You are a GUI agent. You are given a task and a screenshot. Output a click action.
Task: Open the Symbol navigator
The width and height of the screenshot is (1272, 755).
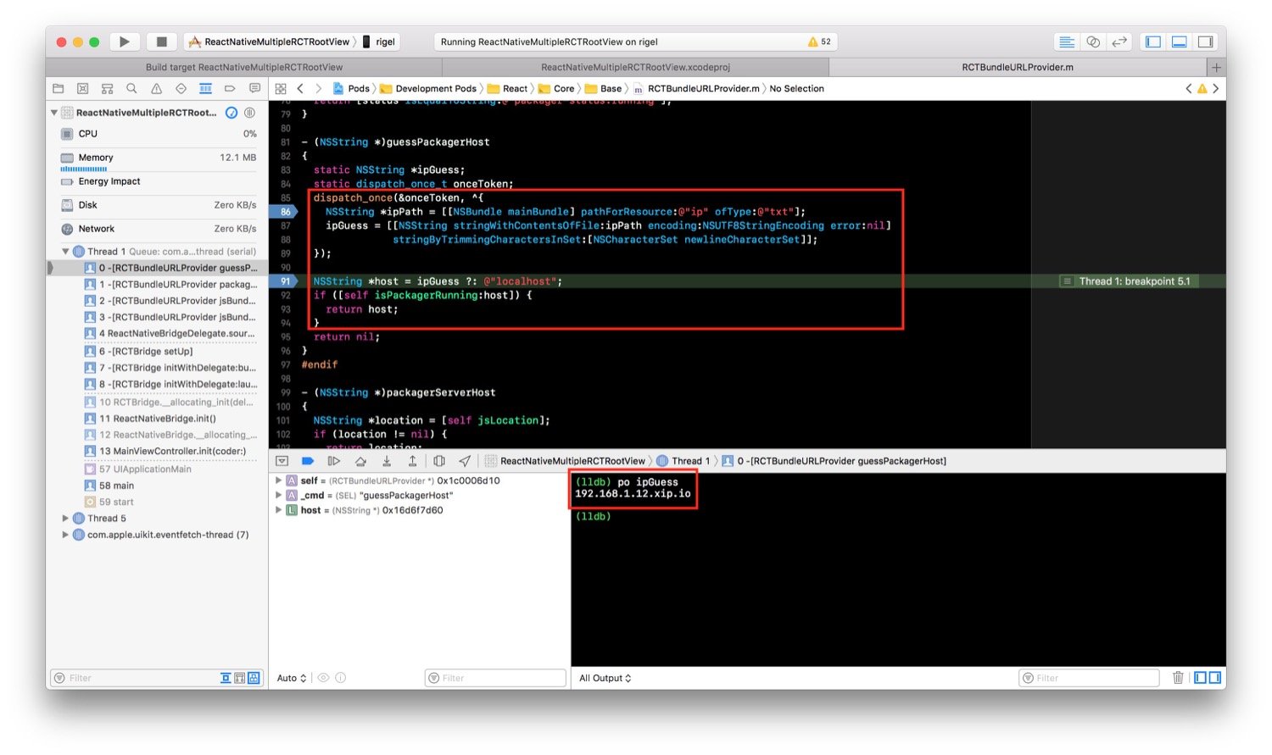tap(107, 88)
